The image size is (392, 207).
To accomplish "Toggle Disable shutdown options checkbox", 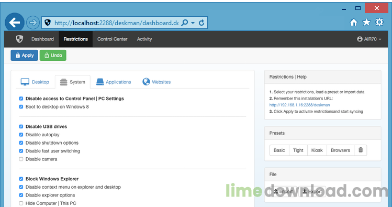I will (21, 143).
